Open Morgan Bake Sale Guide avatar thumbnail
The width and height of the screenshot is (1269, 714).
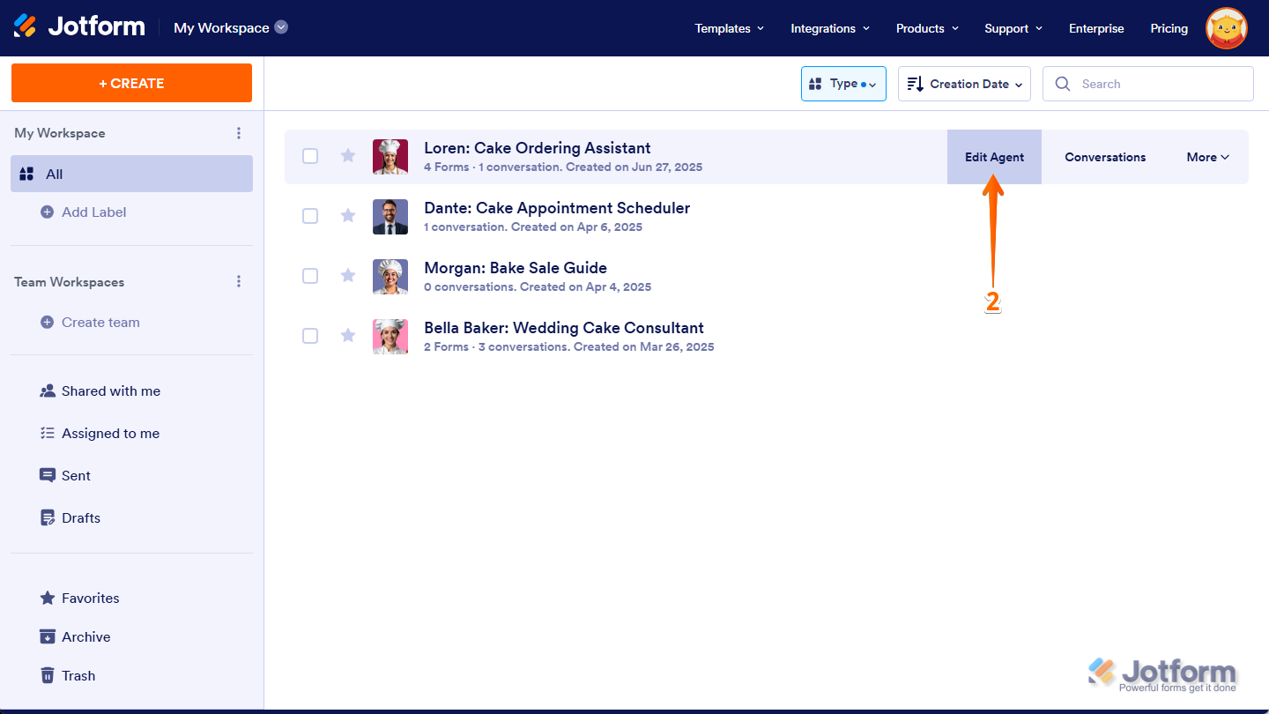pos(390,276)
